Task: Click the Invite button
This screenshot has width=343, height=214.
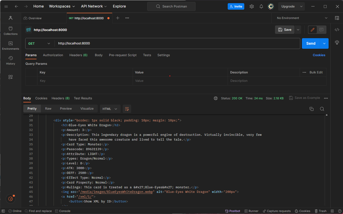Action: tap(236, 6)
